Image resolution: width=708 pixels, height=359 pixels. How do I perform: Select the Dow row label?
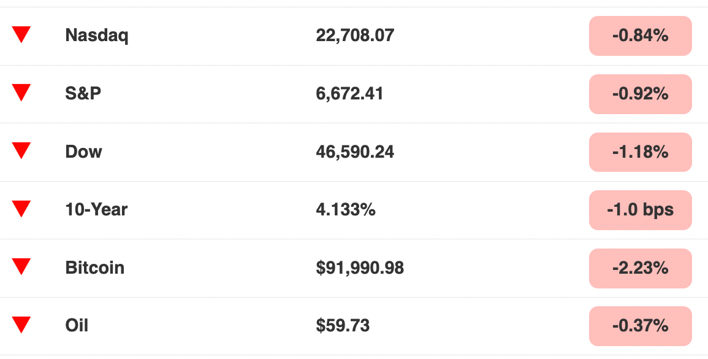pos(83,152)
